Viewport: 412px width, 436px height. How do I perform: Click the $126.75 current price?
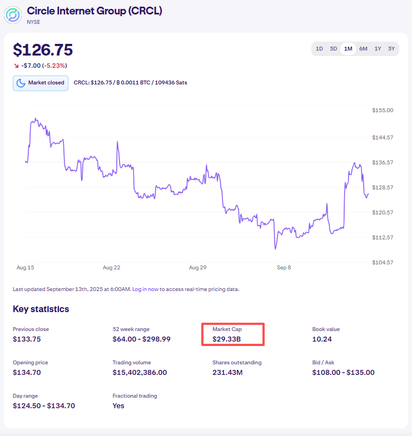[43, 50]
